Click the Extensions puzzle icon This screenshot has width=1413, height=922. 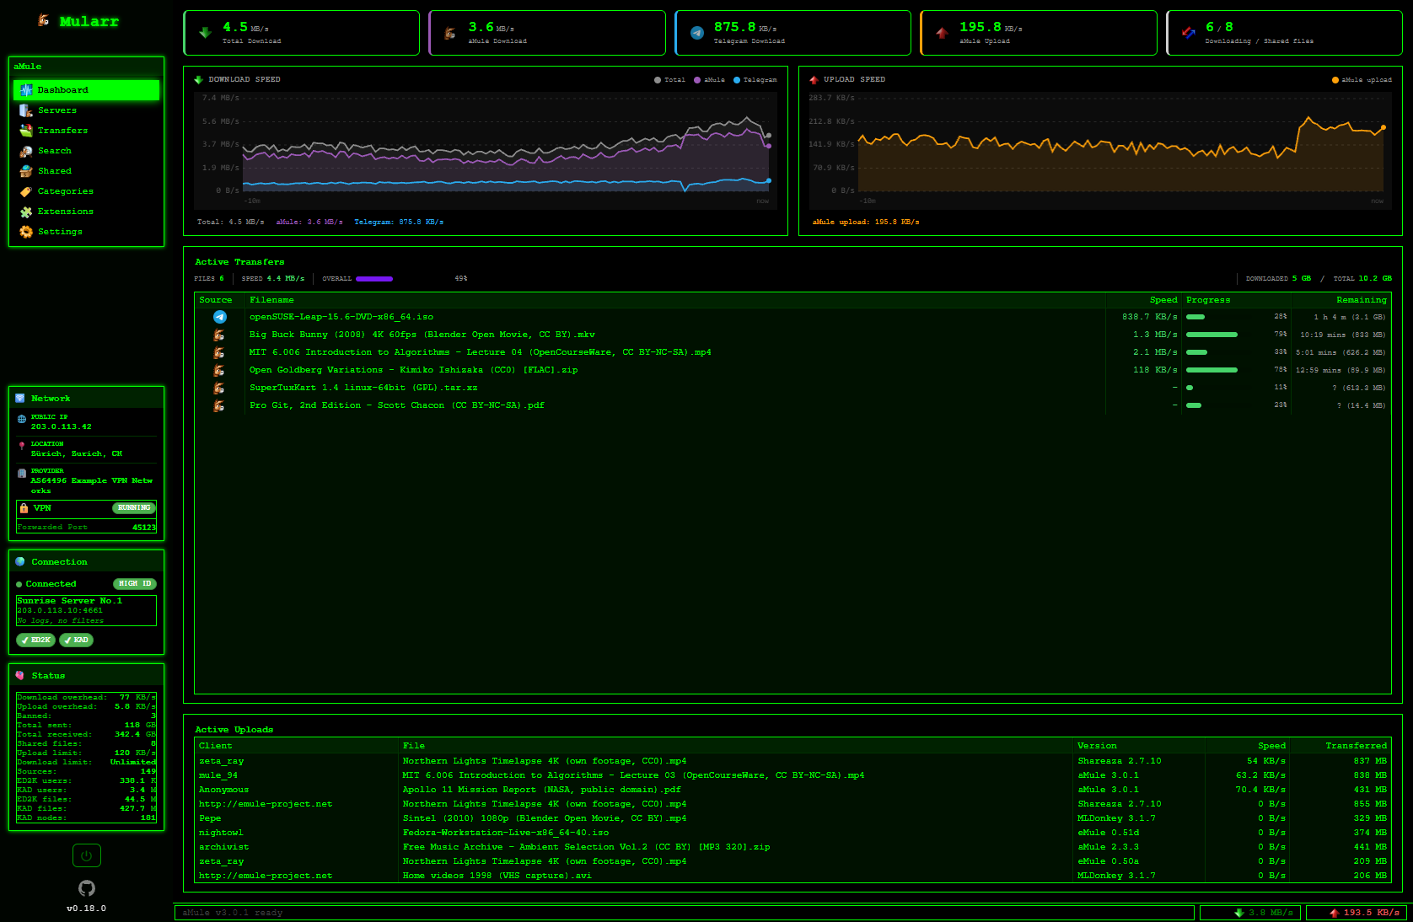26,212
